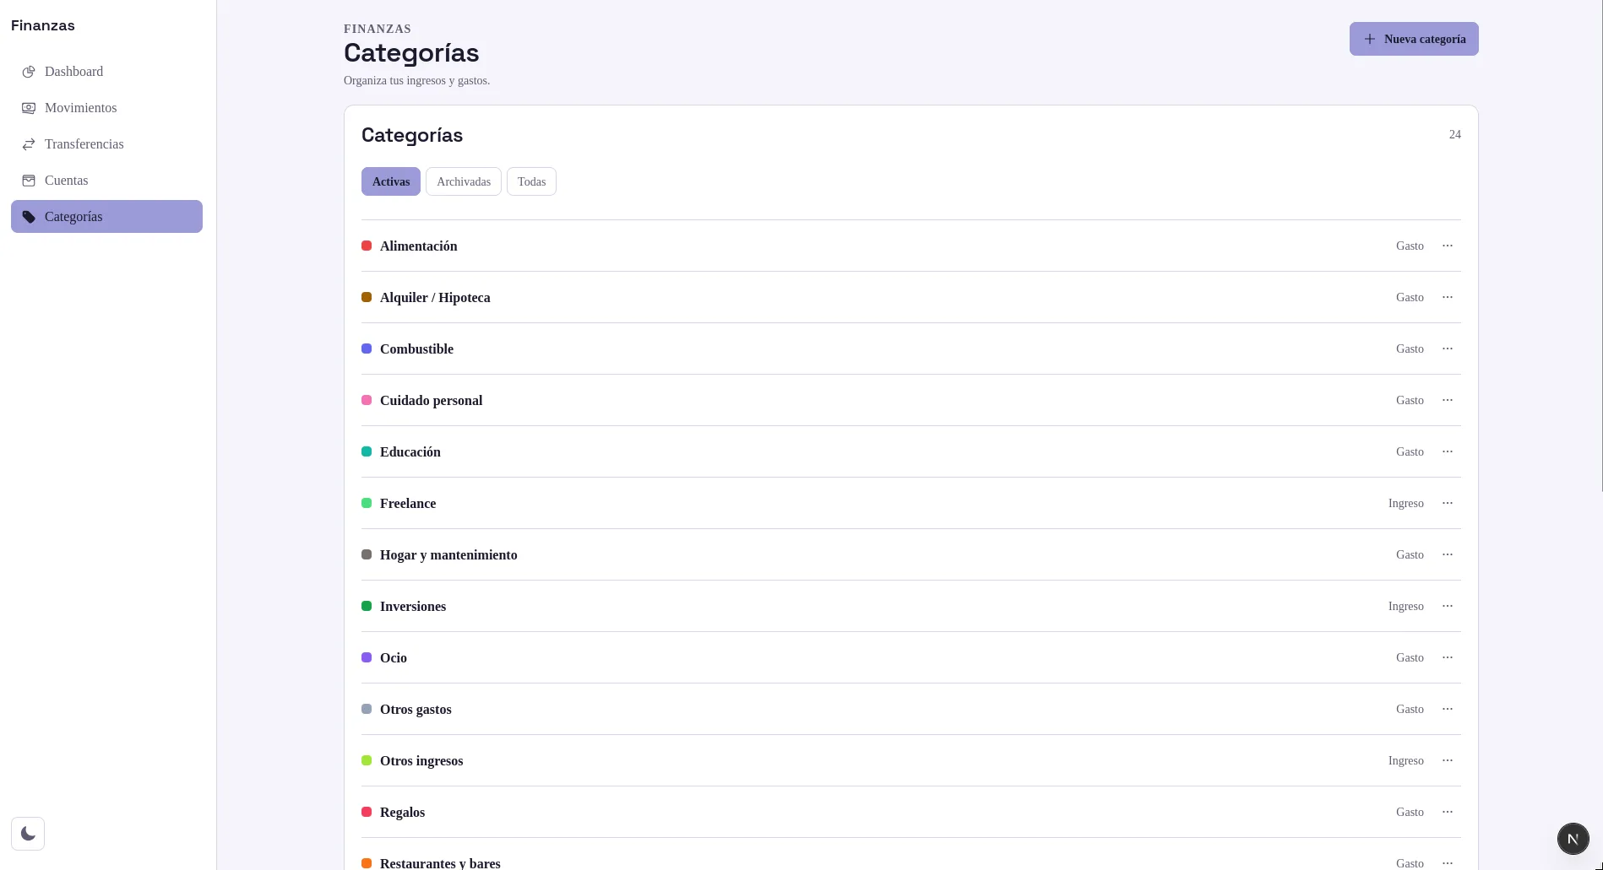This screenshot has width=1603, height=870.
Task: Click the Finanzas app title
Action: click(43, 25)
